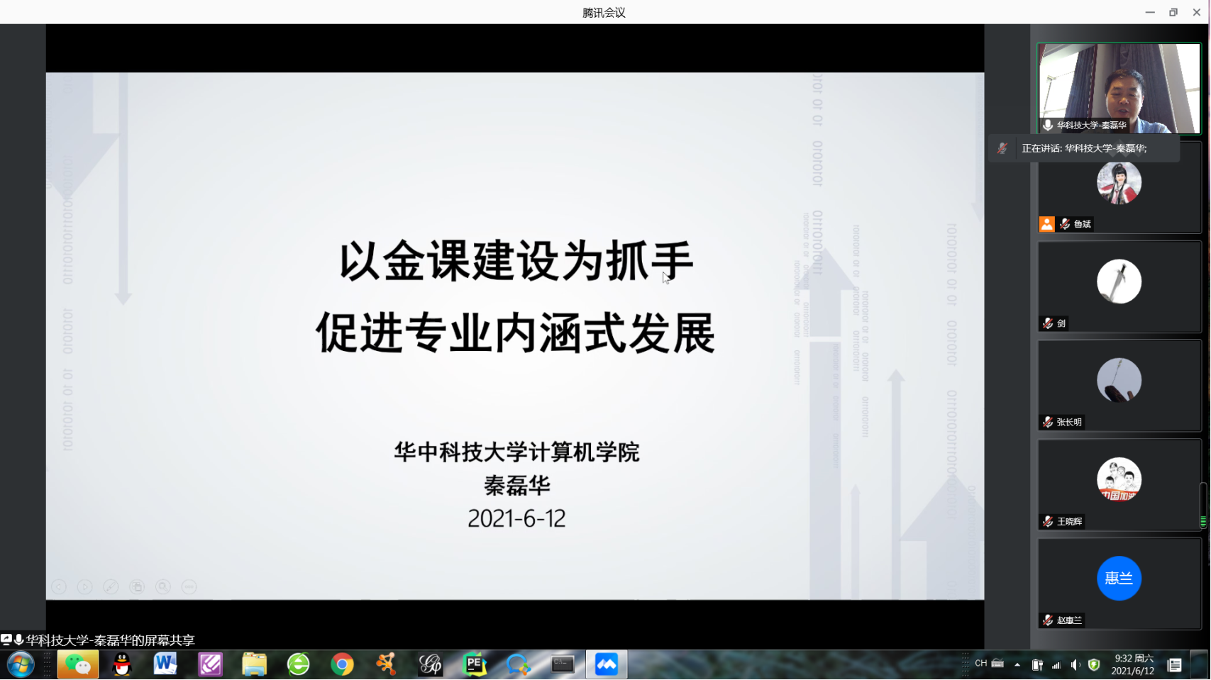Open Google Chrome from the taskbar

(x=343, y=664)
